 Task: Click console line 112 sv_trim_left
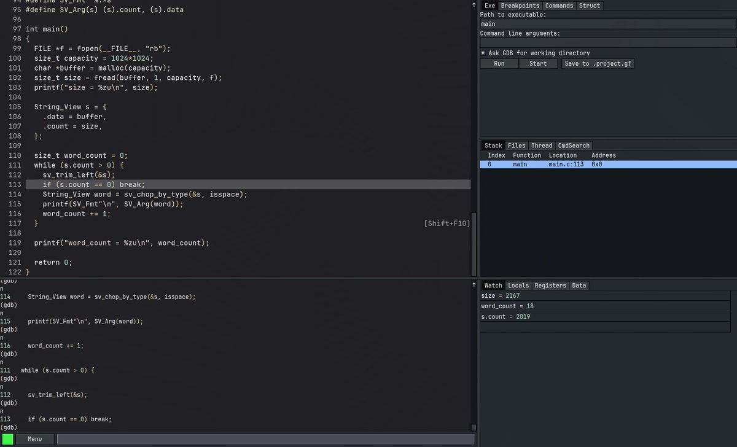click(57, 395)
